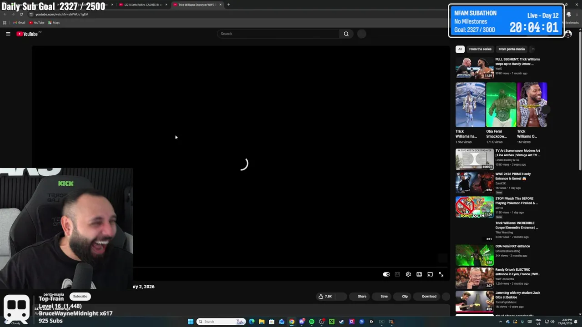Select the 'From penta-mania' chip
The width and height of the screenshot is (582, 327).
pyautogui.click(x=512, y=49)
